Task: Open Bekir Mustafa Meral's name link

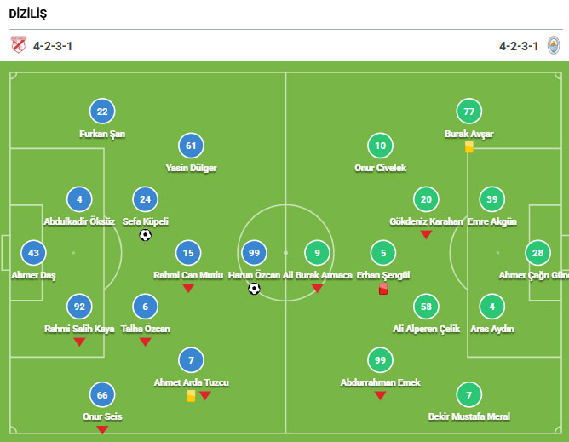Action: pos(468,416)
